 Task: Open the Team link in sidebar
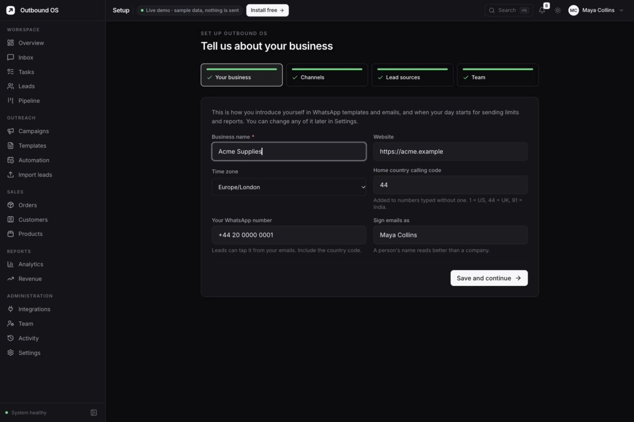tap(26, 324)
